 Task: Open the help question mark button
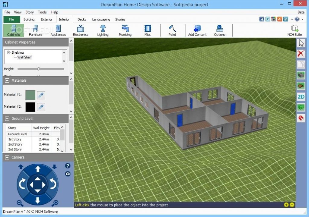(68, 166)
